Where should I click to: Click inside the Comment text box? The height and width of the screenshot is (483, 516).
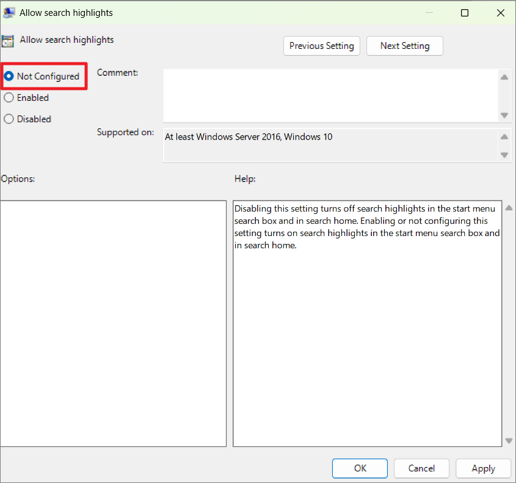(331, 95)
